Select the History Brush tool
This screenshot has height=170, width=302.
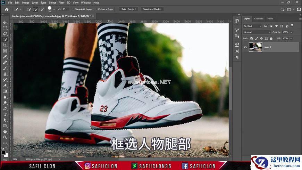[x=5, y=80]
